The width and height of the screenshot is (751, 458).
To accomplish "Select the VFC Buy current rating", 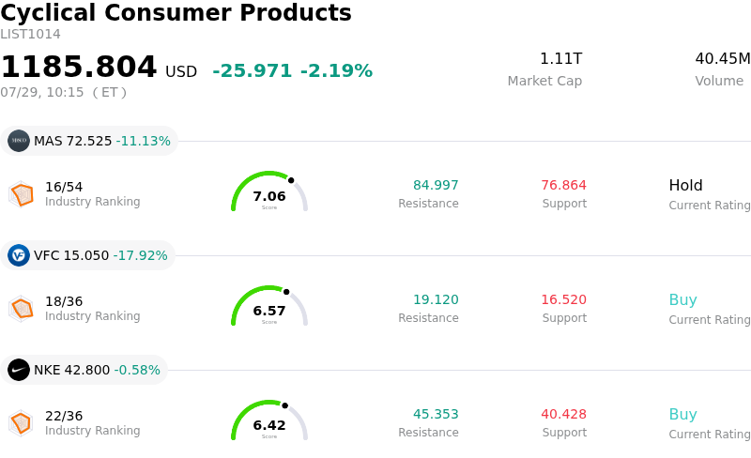I will pyautogui.click(x=682, y=300).
